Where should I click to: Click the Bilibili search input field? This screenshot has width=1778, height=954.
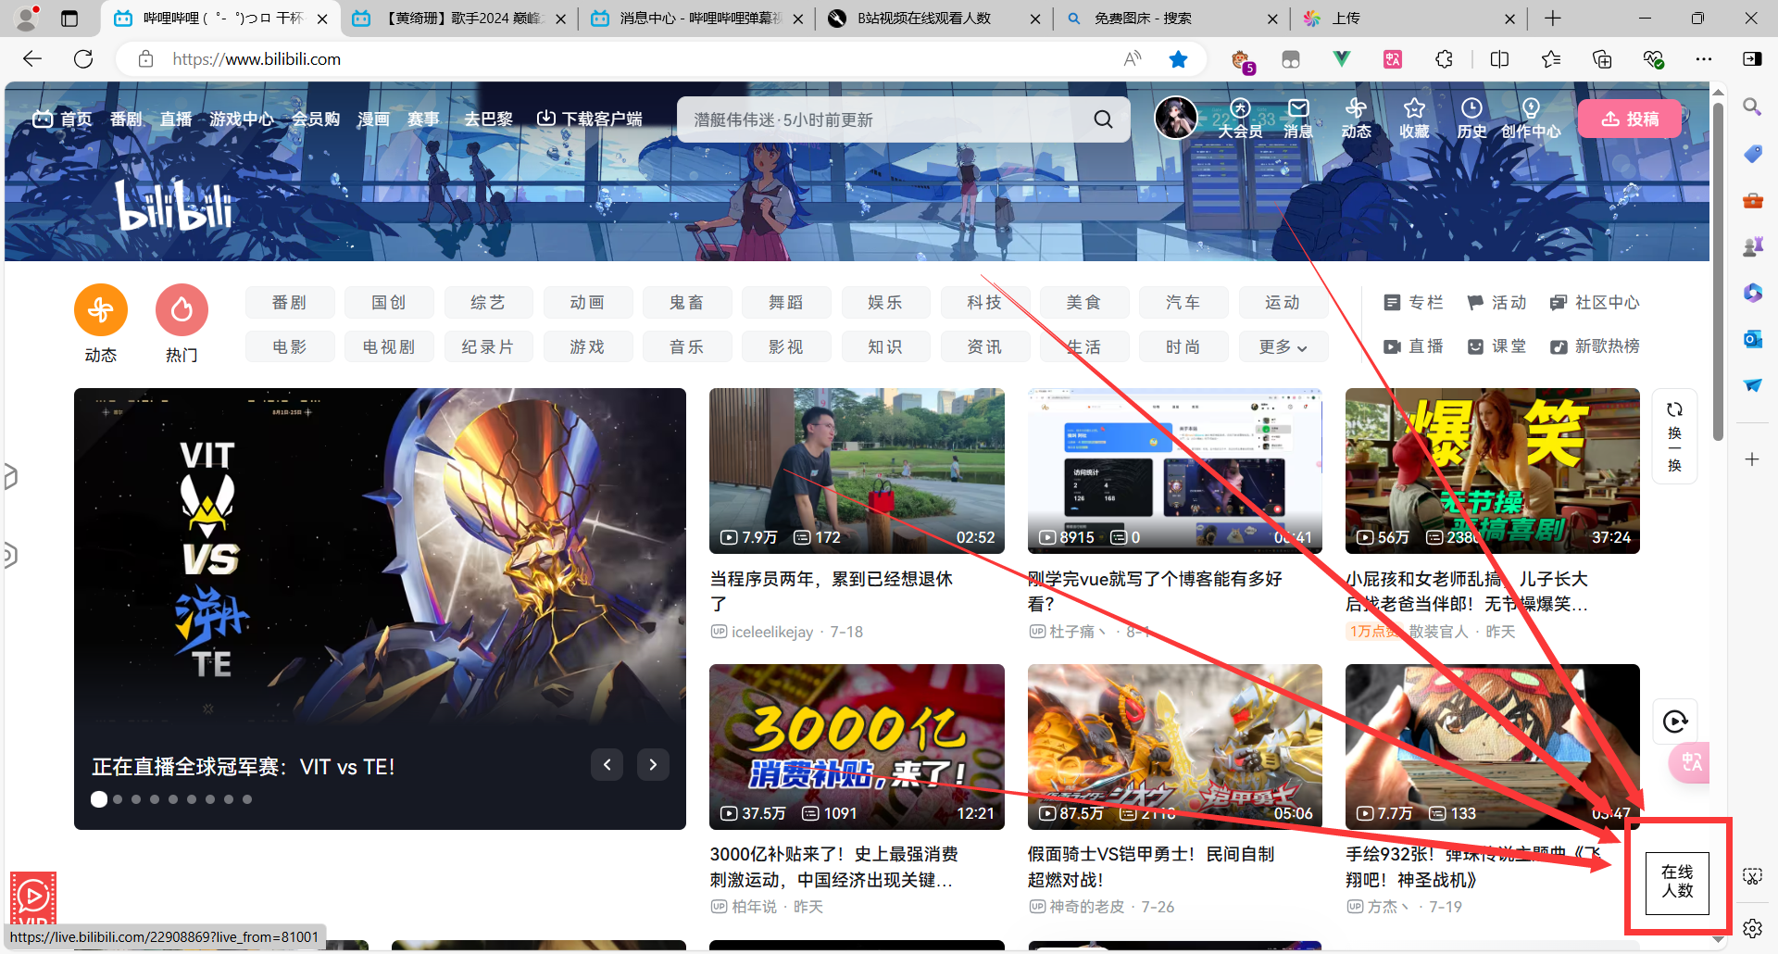coord(884,119)
